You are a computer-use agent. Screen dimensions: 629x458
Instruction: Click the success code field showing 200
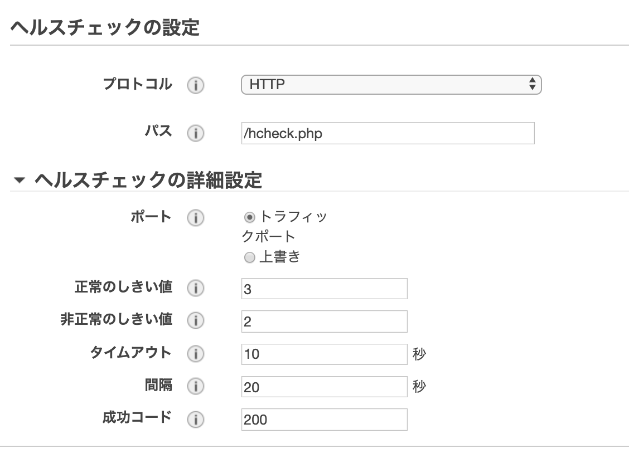[324, 420]
